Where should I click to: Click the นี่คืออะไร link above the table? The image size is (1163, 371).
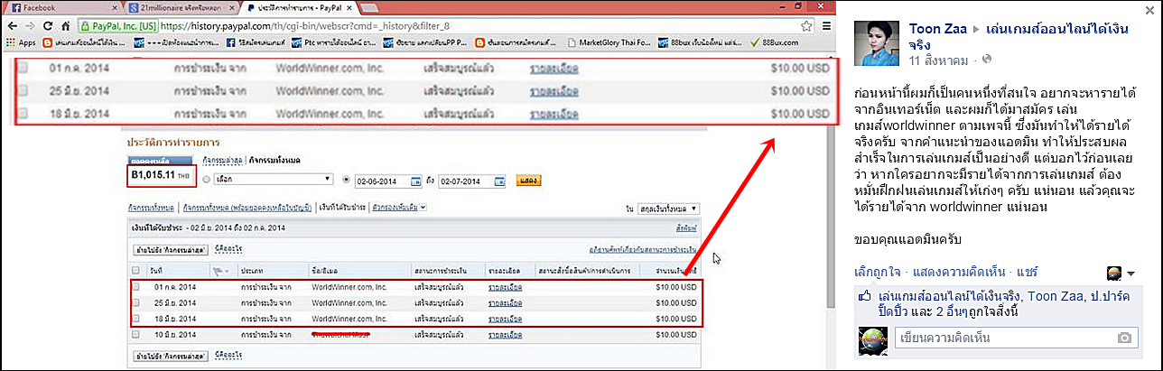[228, 248]
